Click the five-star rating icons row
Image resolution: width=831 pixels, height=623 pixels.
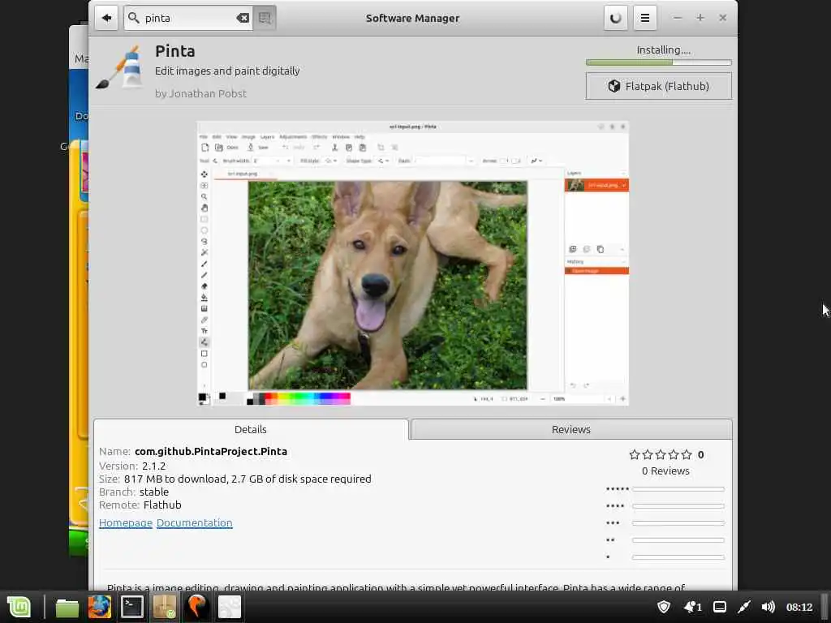pos(661,454)
